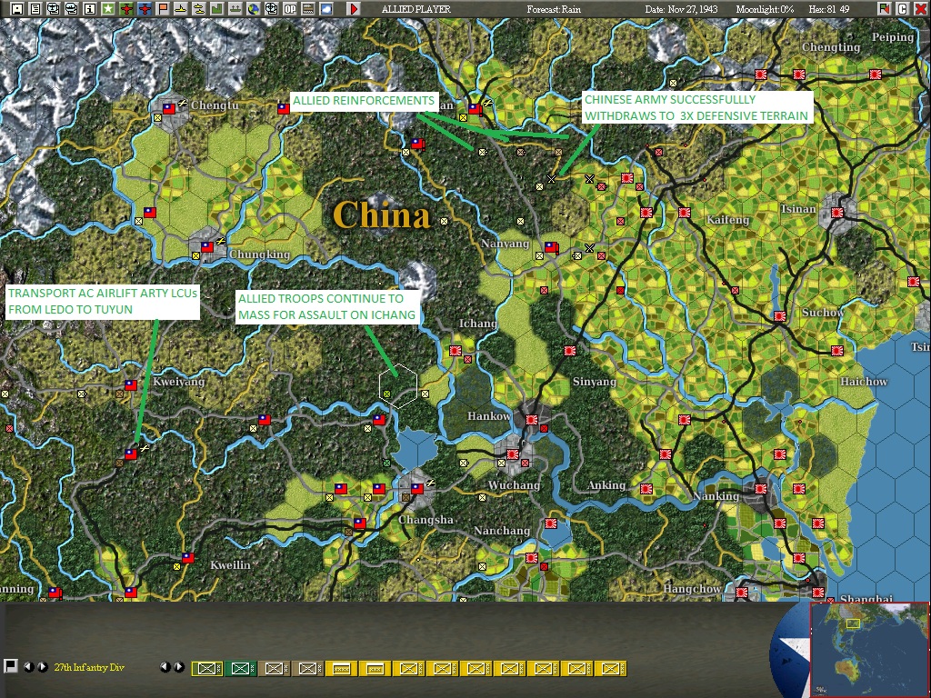The image size is (931, 698).
Task: Click the 'C' icon at top right
Action: [x=903, y=9]
